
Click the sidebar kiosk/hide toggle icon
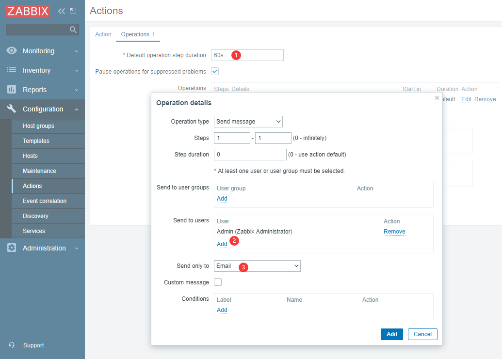pos(73,11)
